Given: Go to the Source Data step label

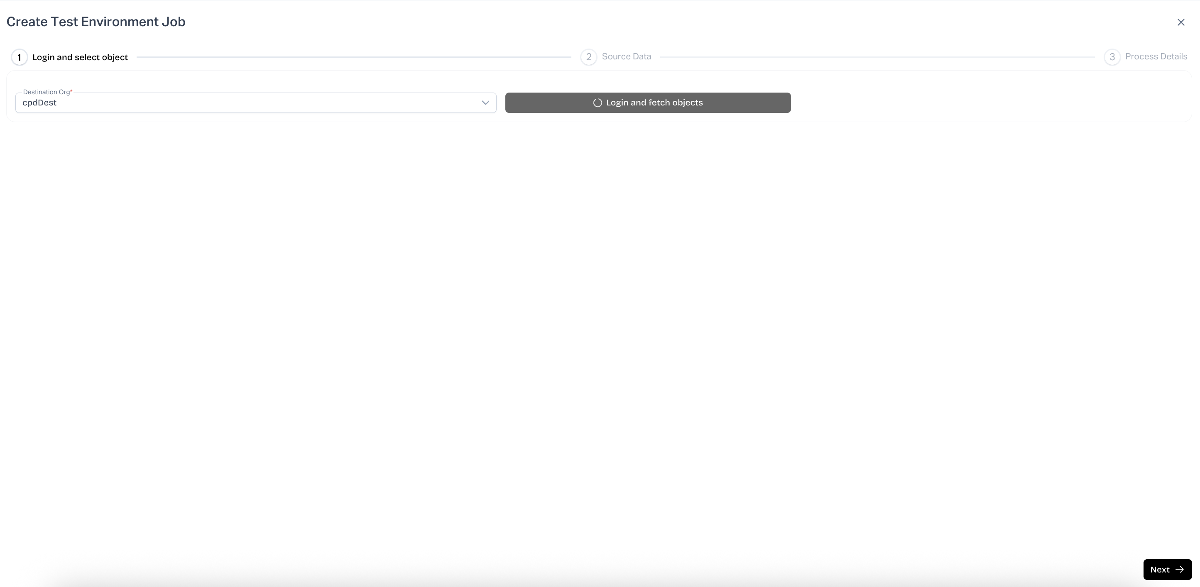Looking at the screenshot, I should (626, 56).
